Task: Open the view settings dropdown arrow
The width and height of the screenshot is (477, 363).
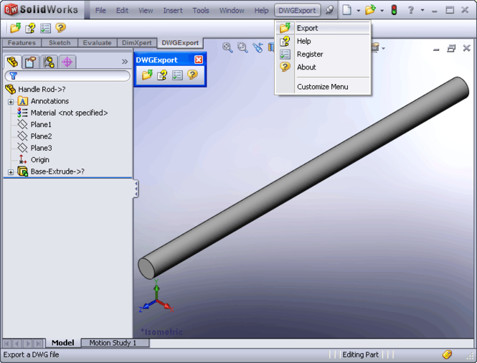Action: (x=383, y=48)
